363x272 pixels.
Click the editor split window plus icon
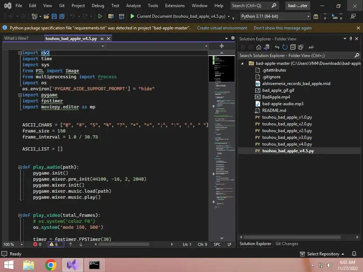pos(222,46)
